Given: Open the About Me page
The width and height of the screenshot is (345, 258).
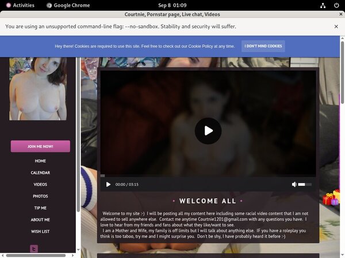Looking at the screenshot, I should pos(40,220).
